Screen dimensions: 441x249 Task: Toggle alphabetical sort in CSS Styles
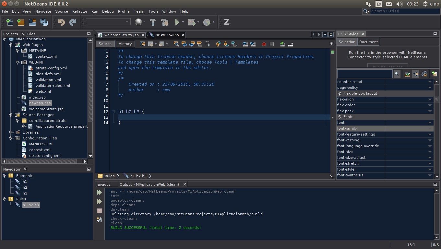(x=424, y=74)
